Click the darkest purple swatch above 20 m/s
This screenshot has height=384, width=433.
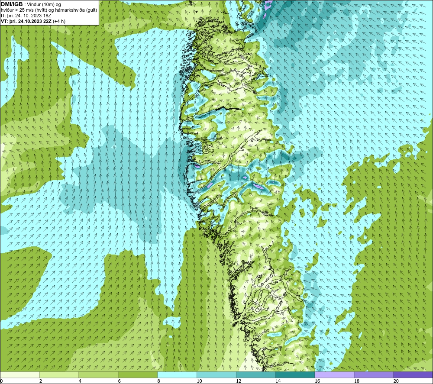(x=413, y=374)
